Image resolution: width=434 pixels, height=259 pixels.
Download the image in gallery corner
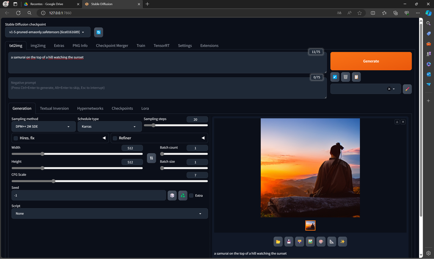tap(397, 121)
